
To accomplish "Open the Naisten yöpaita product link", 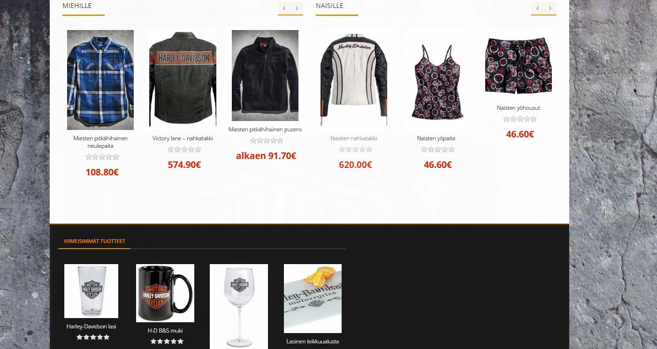I will point(436,138).
